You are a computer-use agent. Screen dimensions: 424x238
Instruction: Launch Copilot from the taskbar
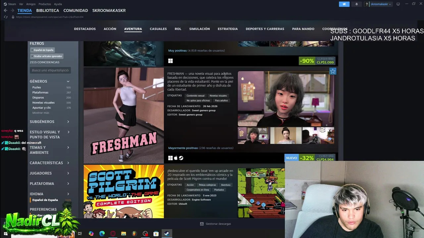click(91, 234)
